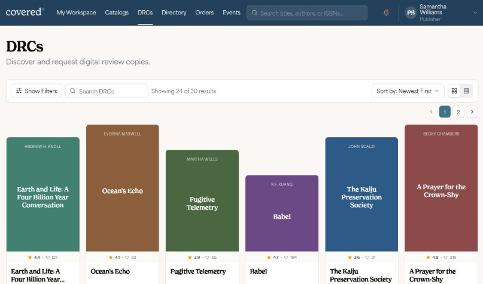This screenshot has width=483, height=284.
Task: Click the heart icon with 83 likes
Action: (127, 257)
